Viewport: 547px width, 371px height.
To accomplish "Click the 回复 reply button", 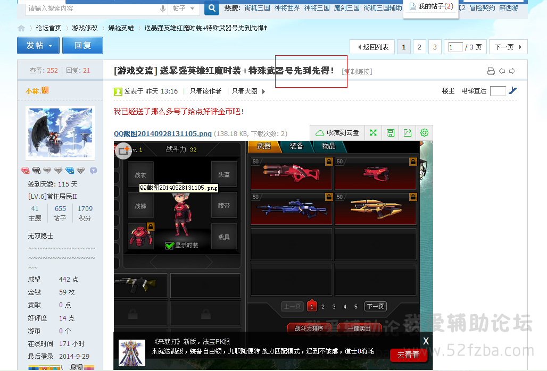I will (x=82, y=46).
